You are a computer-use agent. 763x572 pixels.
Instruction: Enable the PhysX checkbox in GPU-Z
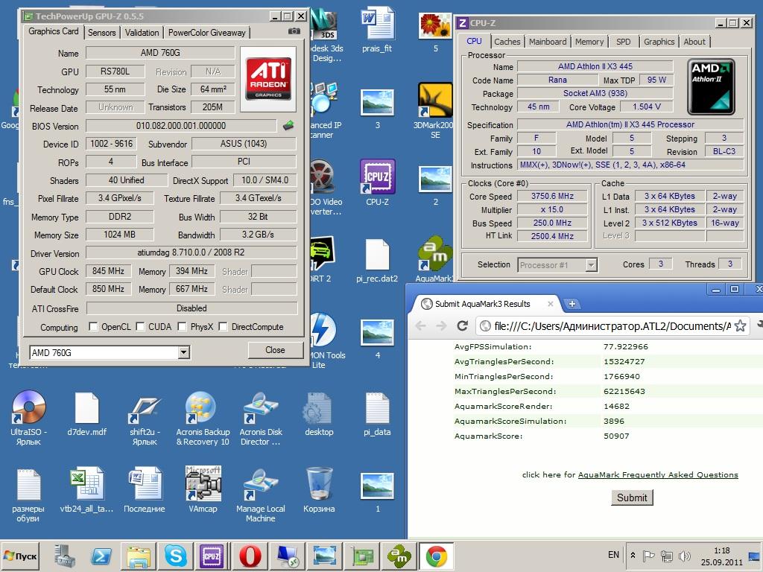point(183,326)
